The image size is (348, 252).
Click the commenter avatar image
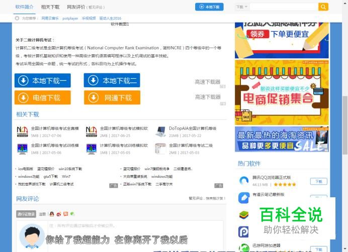(x=32, y=236)
